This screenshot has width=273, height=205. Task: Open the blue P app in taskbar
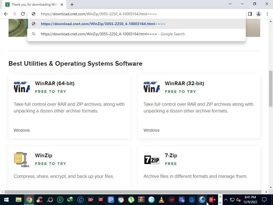111,200
